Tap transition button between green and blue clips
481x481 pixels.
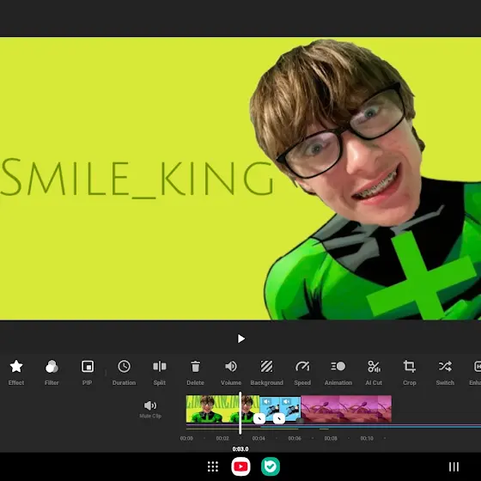(259, 418)
